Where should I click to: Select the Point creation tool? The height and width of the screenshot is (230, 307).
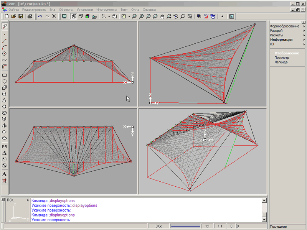(x=5, y=34)
